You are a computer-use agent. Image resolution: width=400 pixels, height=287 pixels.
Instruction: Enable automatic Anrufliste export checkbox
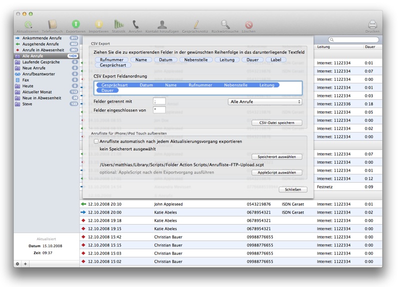click(96, 142)
